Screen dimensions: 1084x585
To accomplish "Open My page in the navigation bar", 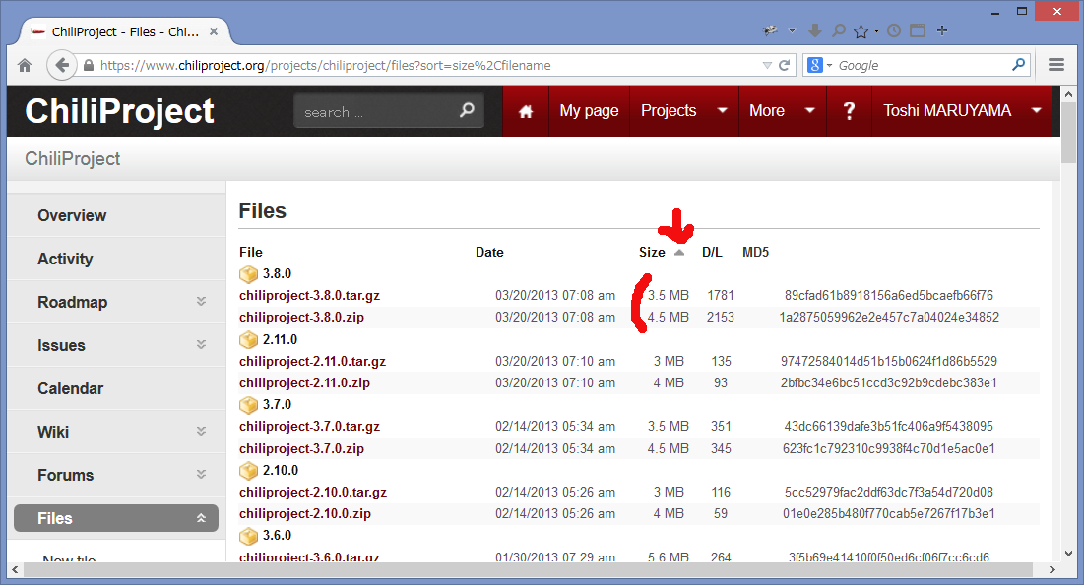I will pyautogui.click(x=589, y=110).
